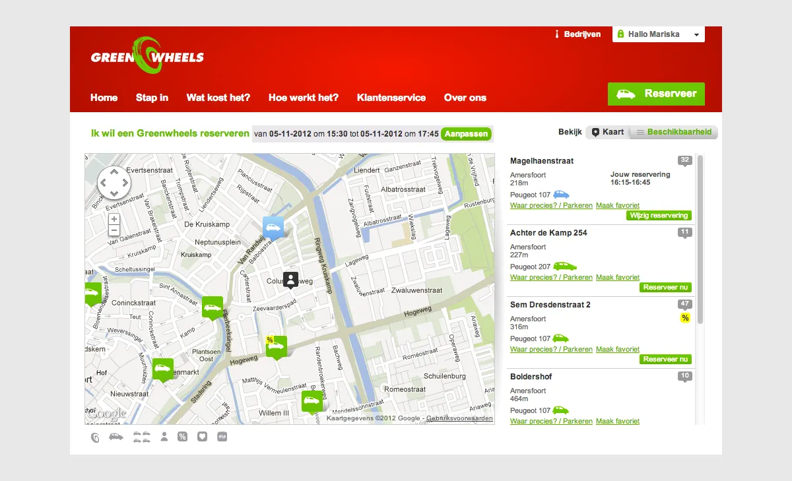
Task: Switch view to Kaart
Action: (607, 132)
